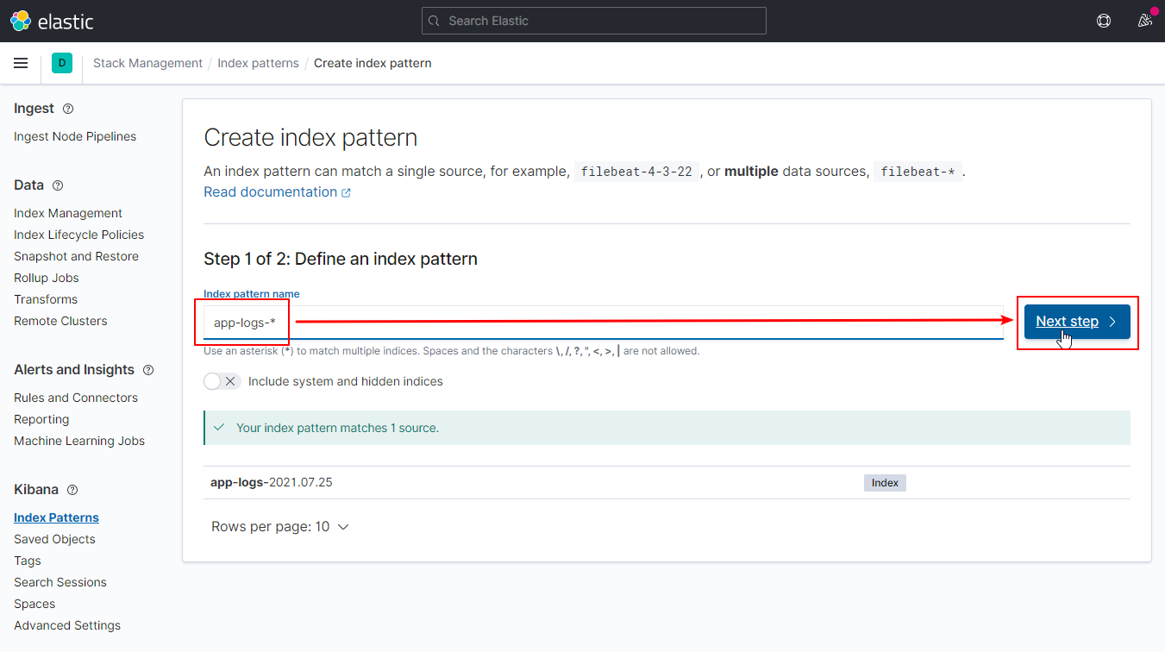Open the help lifering icon in the header
1165x652 pixels.
(1104, 20)
